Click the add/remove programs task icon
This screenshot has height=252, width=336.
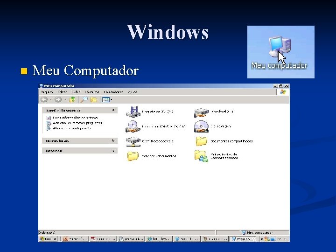49,123
